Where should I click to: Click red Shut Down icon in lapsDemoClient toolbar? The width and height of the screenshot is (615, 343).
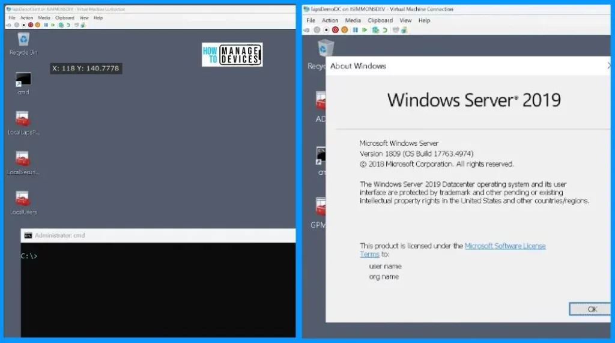[x=31, y=25]
